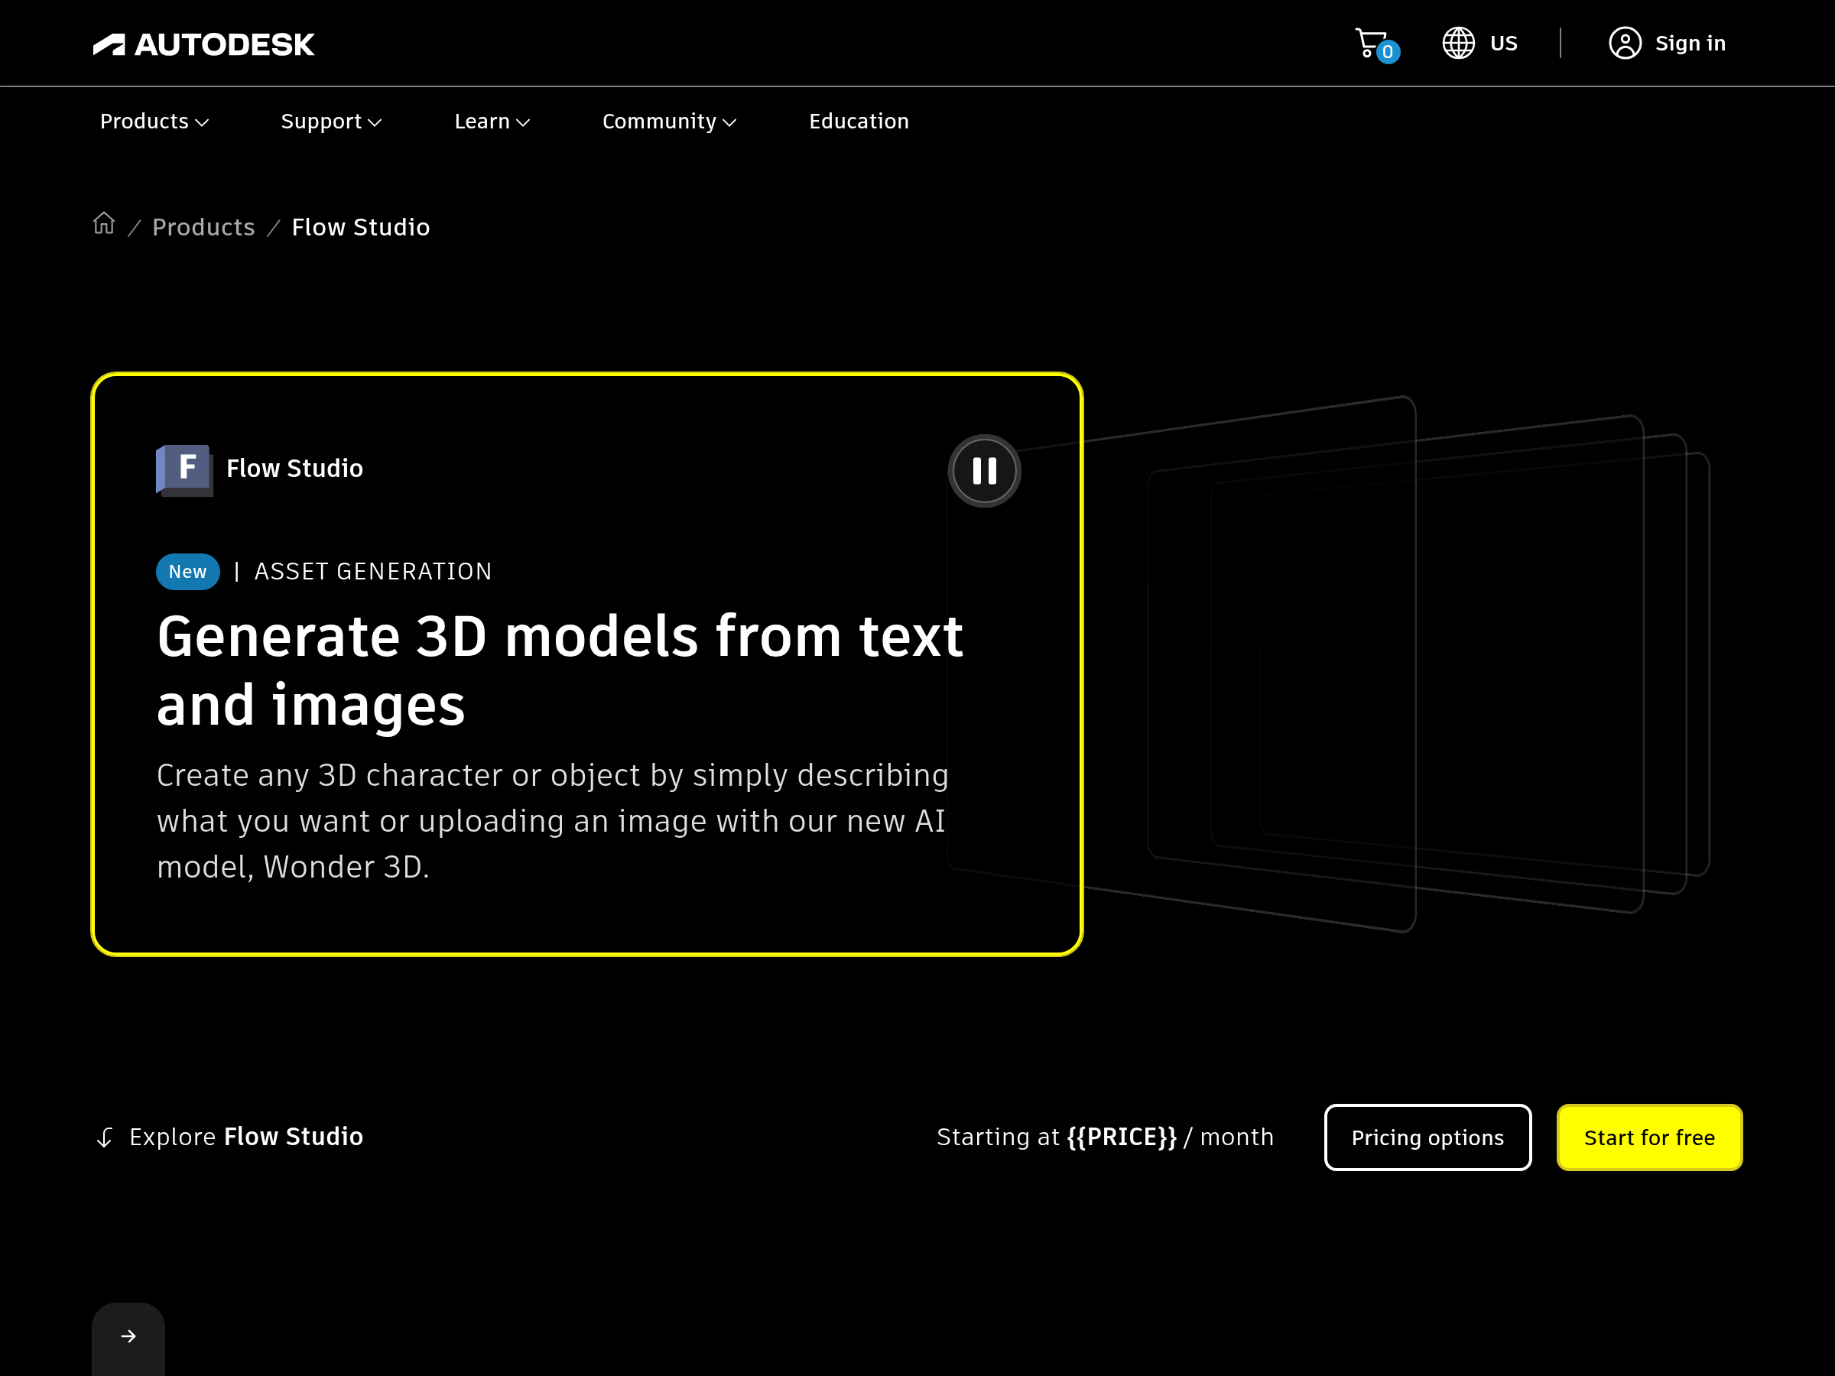This screenshot has height=1376, width=1835.
Task: Go to home via breadcrumb icon
Action: (104, 224)
